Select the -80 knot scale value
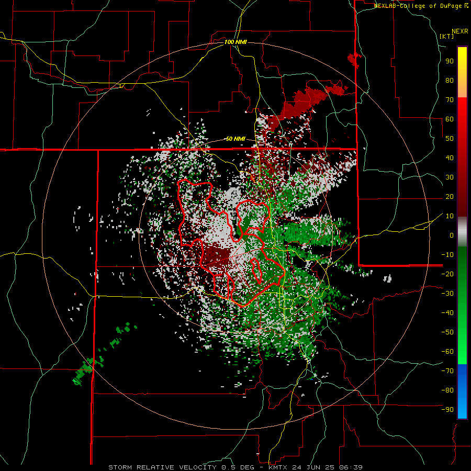 click(x=447, y=390)
